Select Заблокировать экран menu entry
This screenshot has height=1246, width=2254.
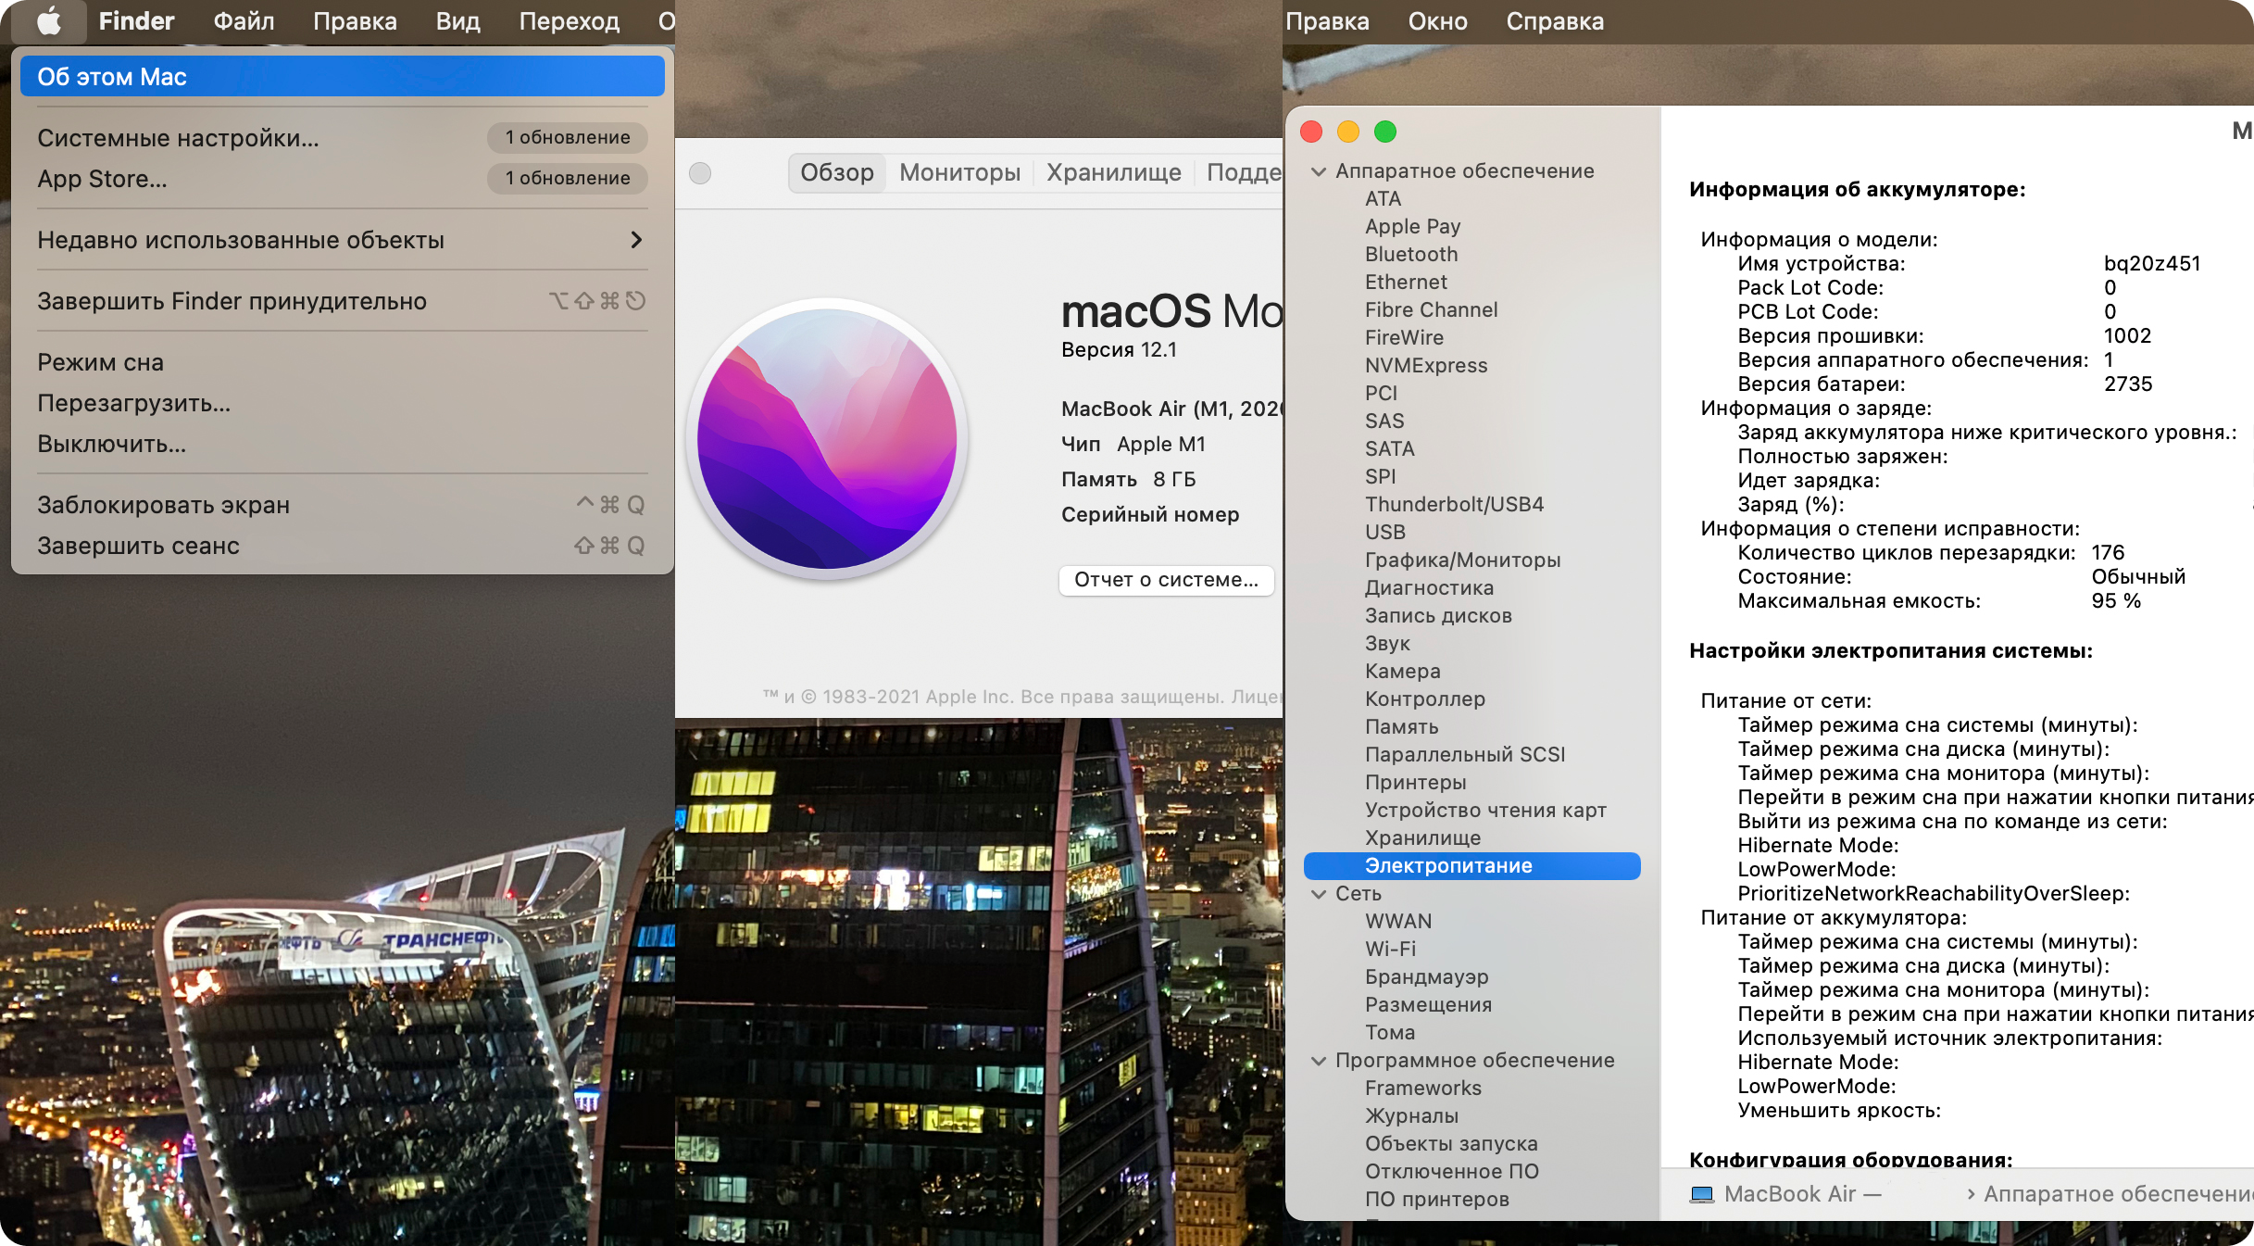point(342,505)
